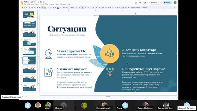Viewport: 197px width, 111px height.
Task: Insert a shape from toolbar
Action: tap(51, 7)
